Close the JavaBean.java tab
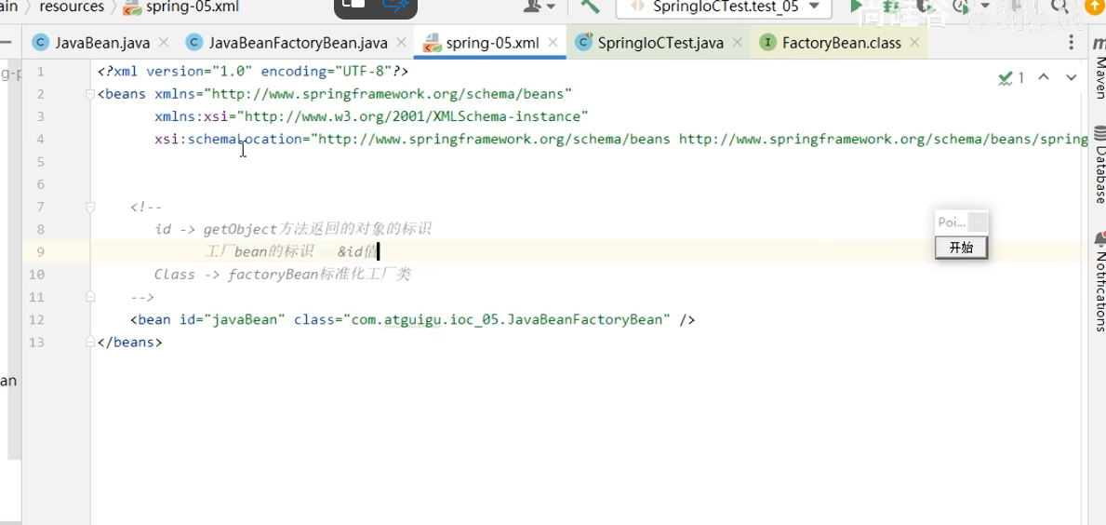Screen dimensions: 1106x525 click(x=163, y=42)
